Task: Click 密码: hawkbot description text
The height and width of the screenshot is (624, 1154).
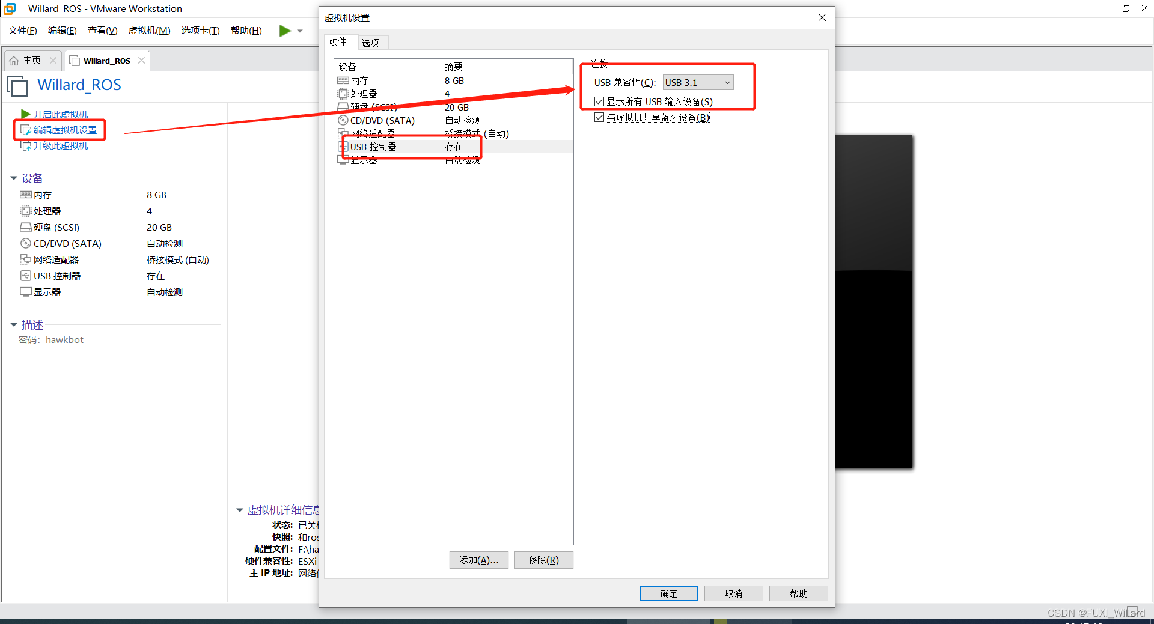Action: (51, 340)
